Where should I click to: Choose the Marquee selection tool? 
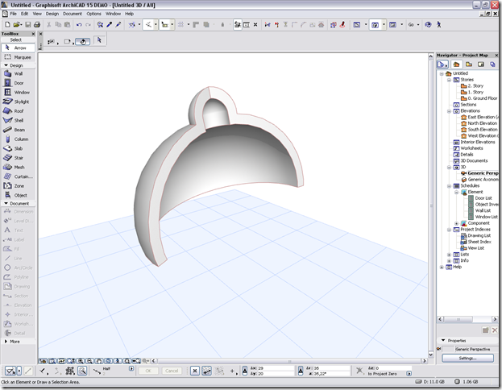18,57
